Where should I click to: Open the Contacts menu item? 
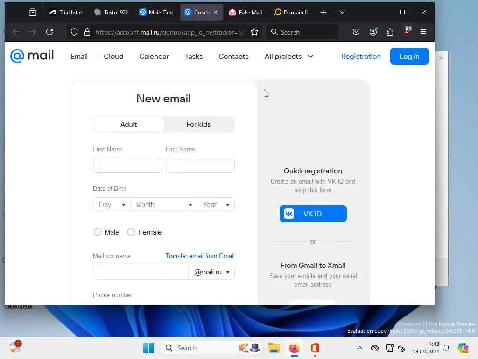[233, 57]
